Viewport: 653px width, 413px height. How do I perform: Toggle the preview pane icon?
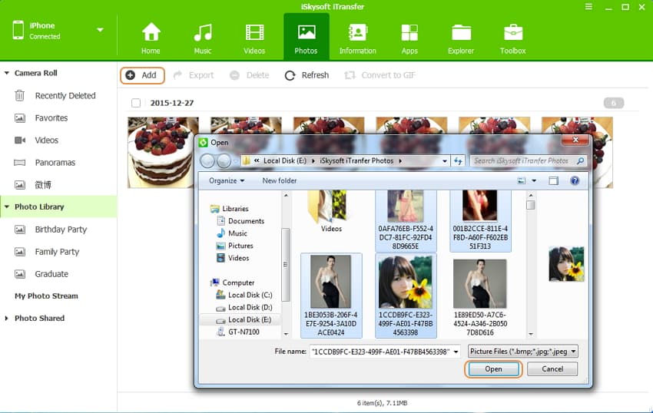pos(553,180)
